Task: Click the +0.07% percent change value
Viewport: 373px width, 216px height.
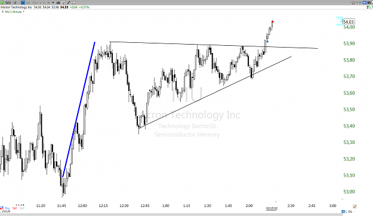Action: tap(84, 7)
